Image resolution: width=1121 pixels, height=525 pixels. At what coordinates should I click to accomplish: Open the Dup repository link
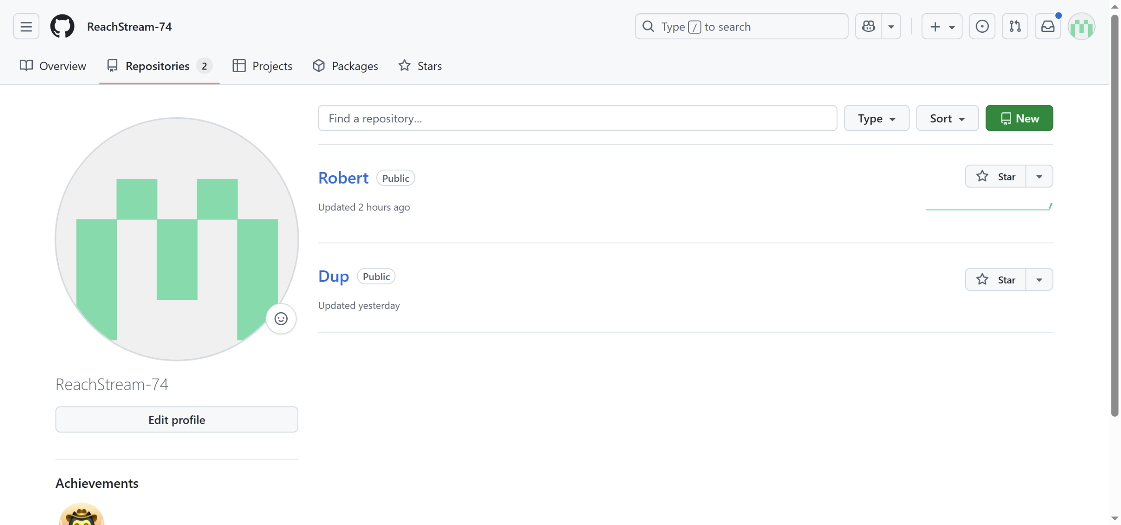click(x=333, y=276)
